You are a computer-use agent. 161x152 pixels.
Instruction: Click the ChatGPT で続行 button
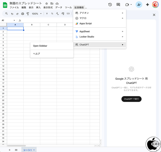(x=131, y=99)
